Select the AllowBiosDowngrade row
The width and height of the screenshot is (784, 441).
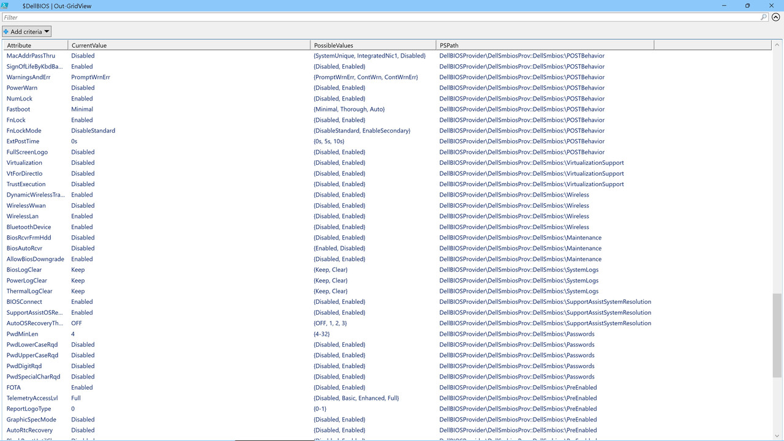coord(387,259)
